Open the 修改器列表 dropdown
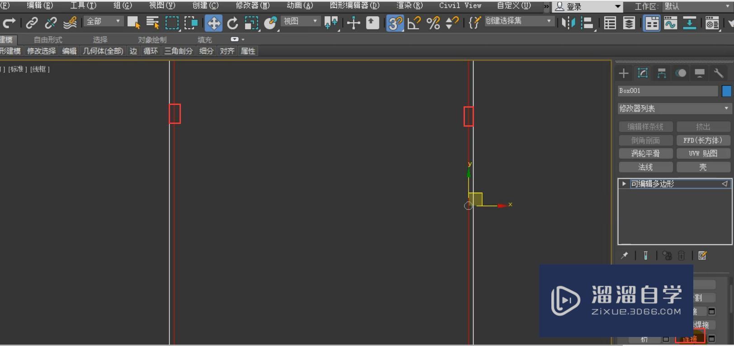Viewport: 734px width, 346px height. (x=674, y=109)
